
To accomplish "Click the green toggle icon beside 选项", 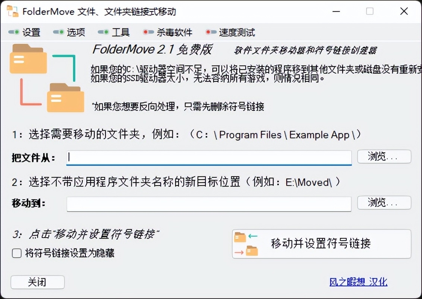I will [59, 32].
